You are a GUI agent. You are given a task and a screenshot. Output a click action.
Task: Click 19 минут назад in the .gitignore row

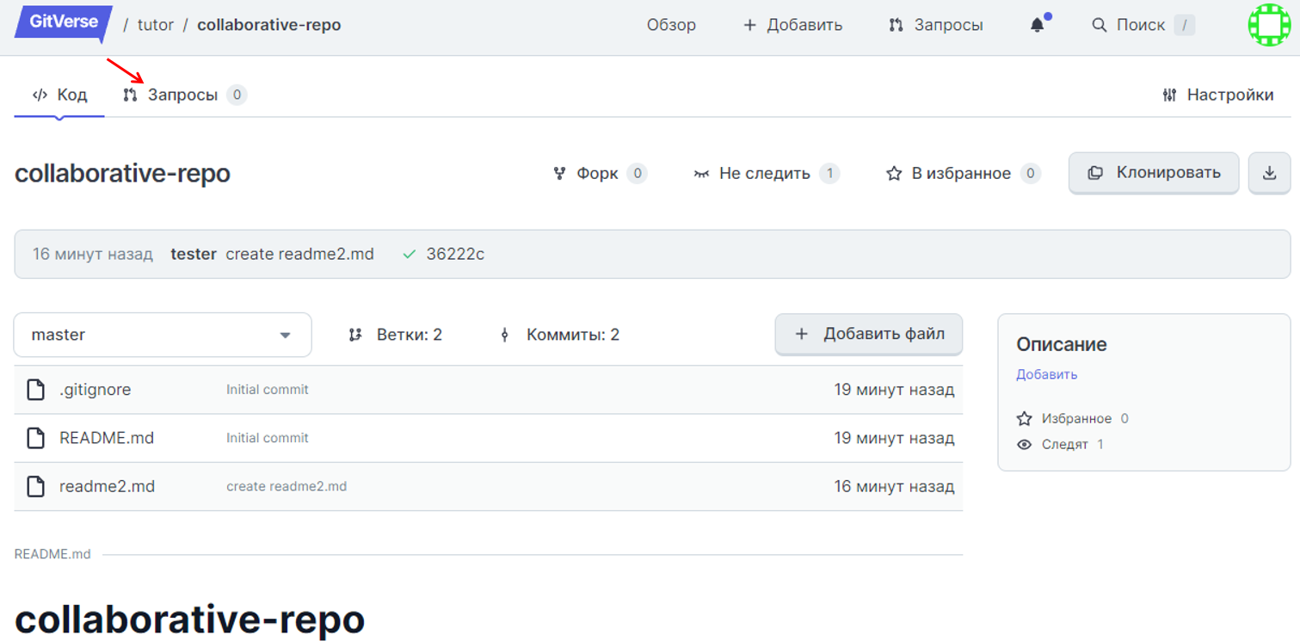tap(894, 390)
